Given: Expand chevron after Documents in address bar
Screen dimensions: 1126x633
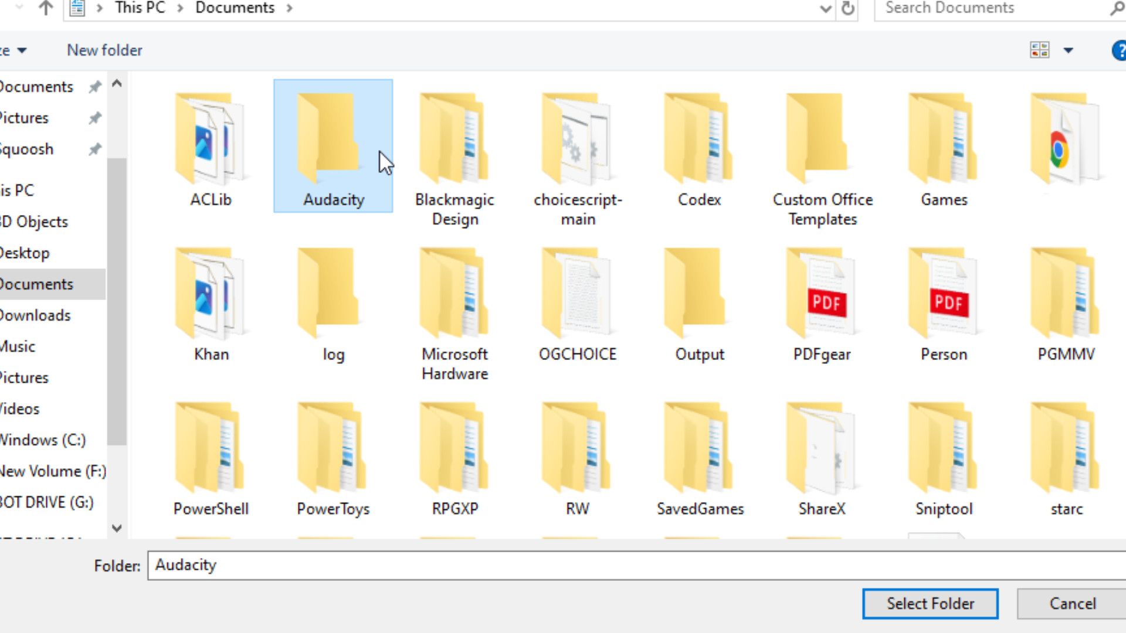Looking at the screenshot, I should (289, 8).
